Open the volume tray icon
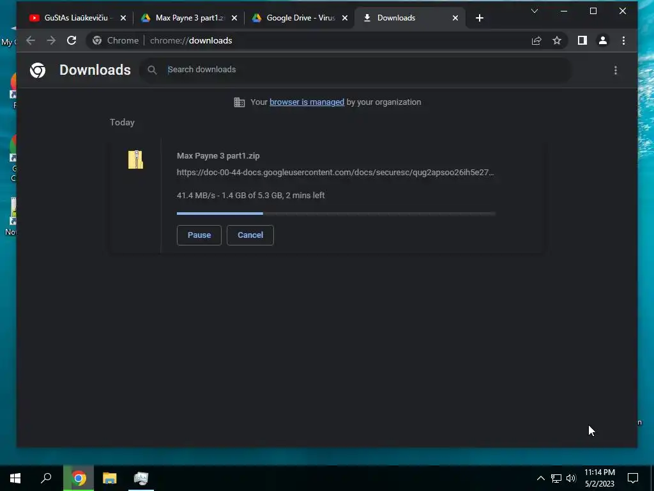Viewport: 654px width, 491px height. pyautogui.click(x=571, y=478)
